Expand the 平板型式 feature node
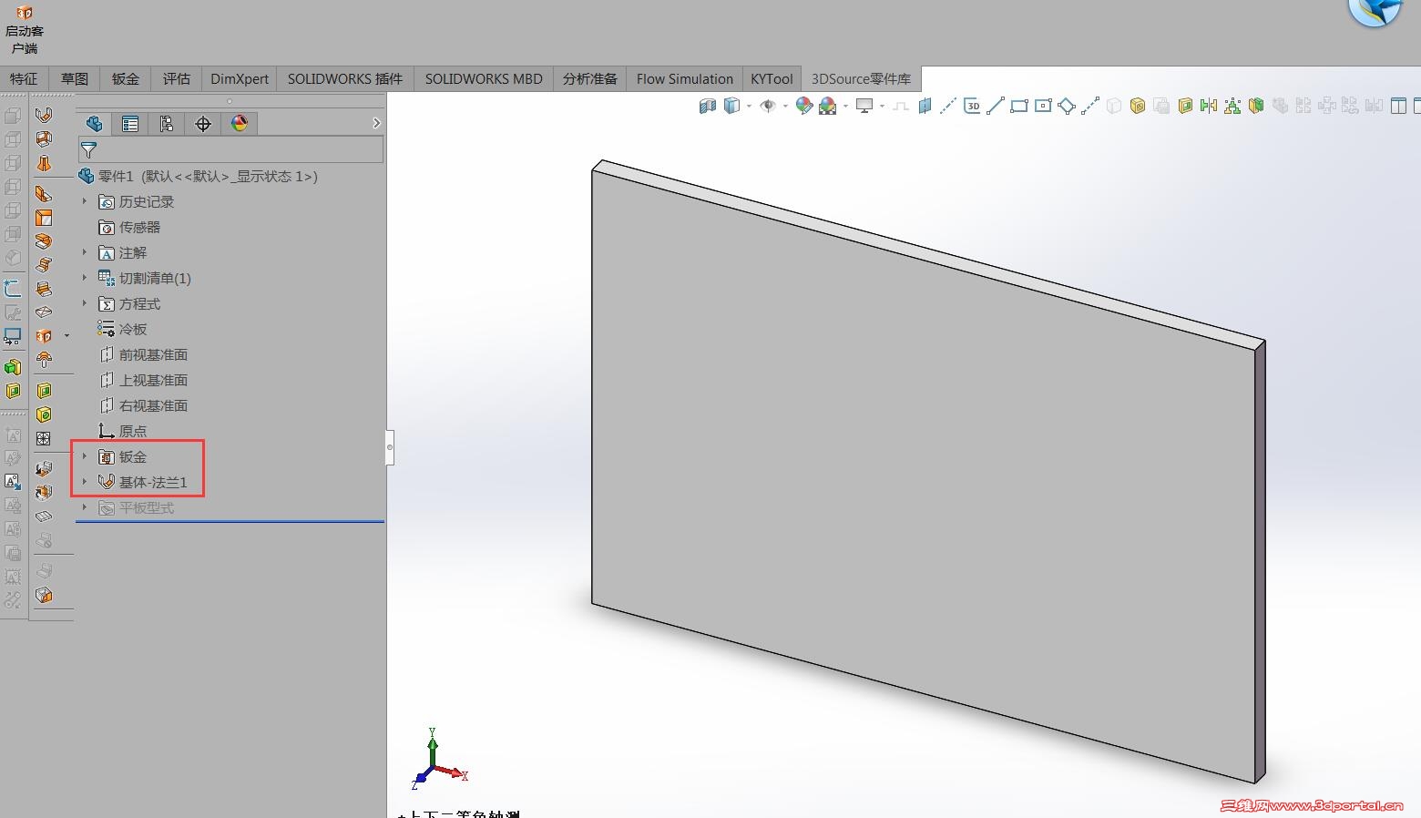 click(x=85, y=507)
